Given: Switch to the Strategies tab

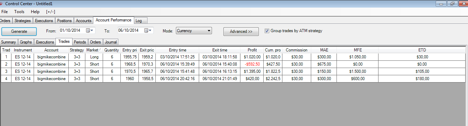Looking at the screenshot, I should point(23,21).
